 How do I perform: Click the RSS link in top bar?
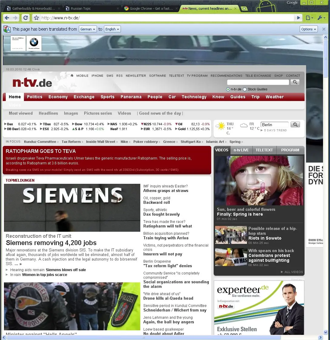(x=119, y=76)
